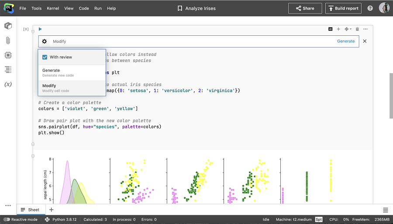Open the Variables (x) panel in sidebar

(8, 84)
